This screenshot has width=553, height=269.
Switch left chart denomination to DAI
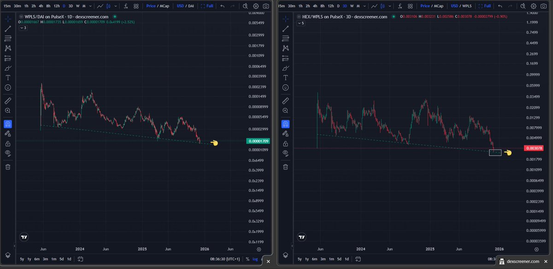pos(190,6)
